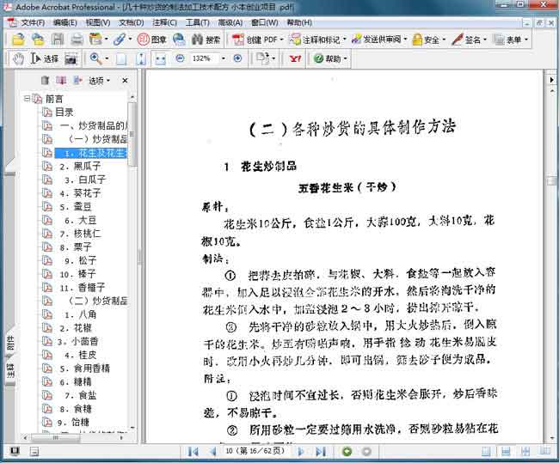Open 创建 PDF dropdown
Viewport: 559px width, 463px height.
[257, 40]
